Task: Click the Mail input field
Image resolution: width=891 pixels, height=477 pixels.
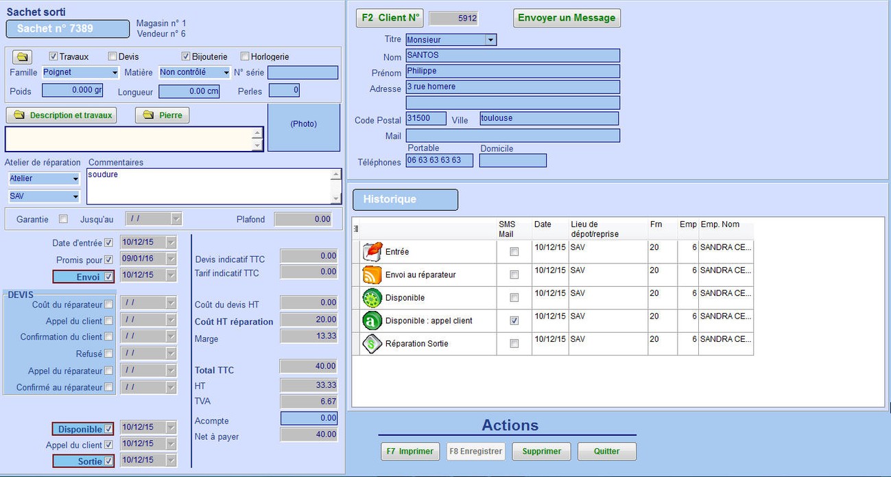Action: coord(512,136)
